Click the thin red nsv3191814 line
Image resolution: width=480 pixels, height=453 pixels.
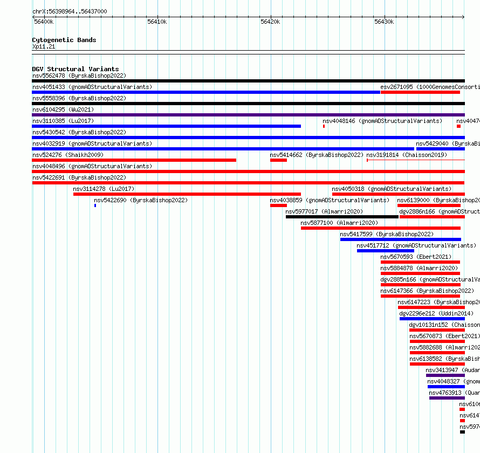point(416,160)
